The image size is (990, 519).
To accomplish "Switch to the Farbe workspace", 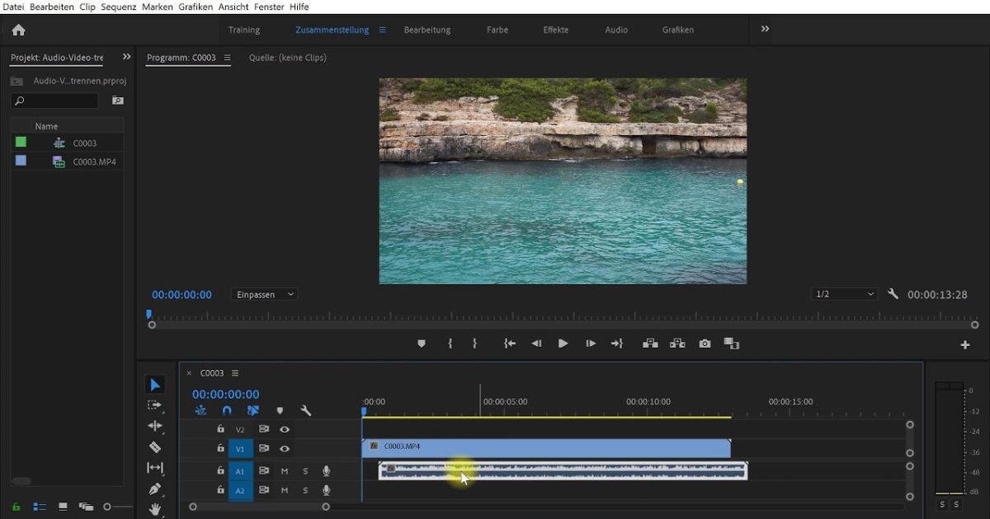I will 497,30.
